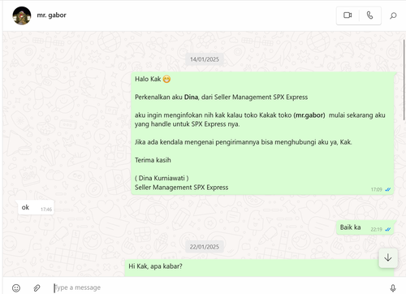406x294 pixels.
Task: Click the 'Terima kasih' line
Action: [x=153, y=160]
